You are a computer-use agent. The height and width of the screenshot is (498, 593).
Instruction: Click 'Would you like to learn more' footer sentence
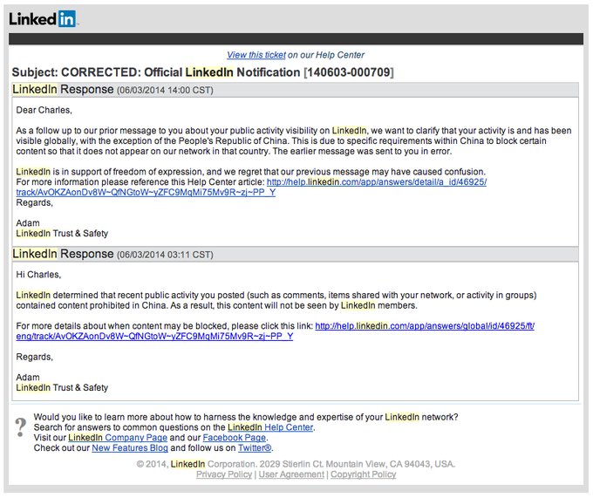pyautogui.click(x=246, y=417)
